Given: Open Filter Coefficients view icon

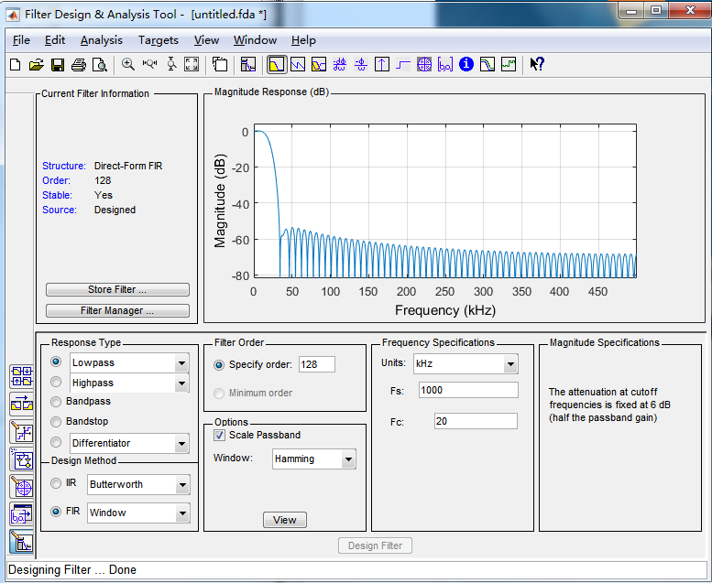Looking at the screenshot, I should [445, 64].
